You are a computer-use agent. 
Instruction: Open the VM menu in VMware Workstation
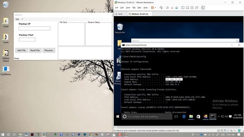click(134, 8)
